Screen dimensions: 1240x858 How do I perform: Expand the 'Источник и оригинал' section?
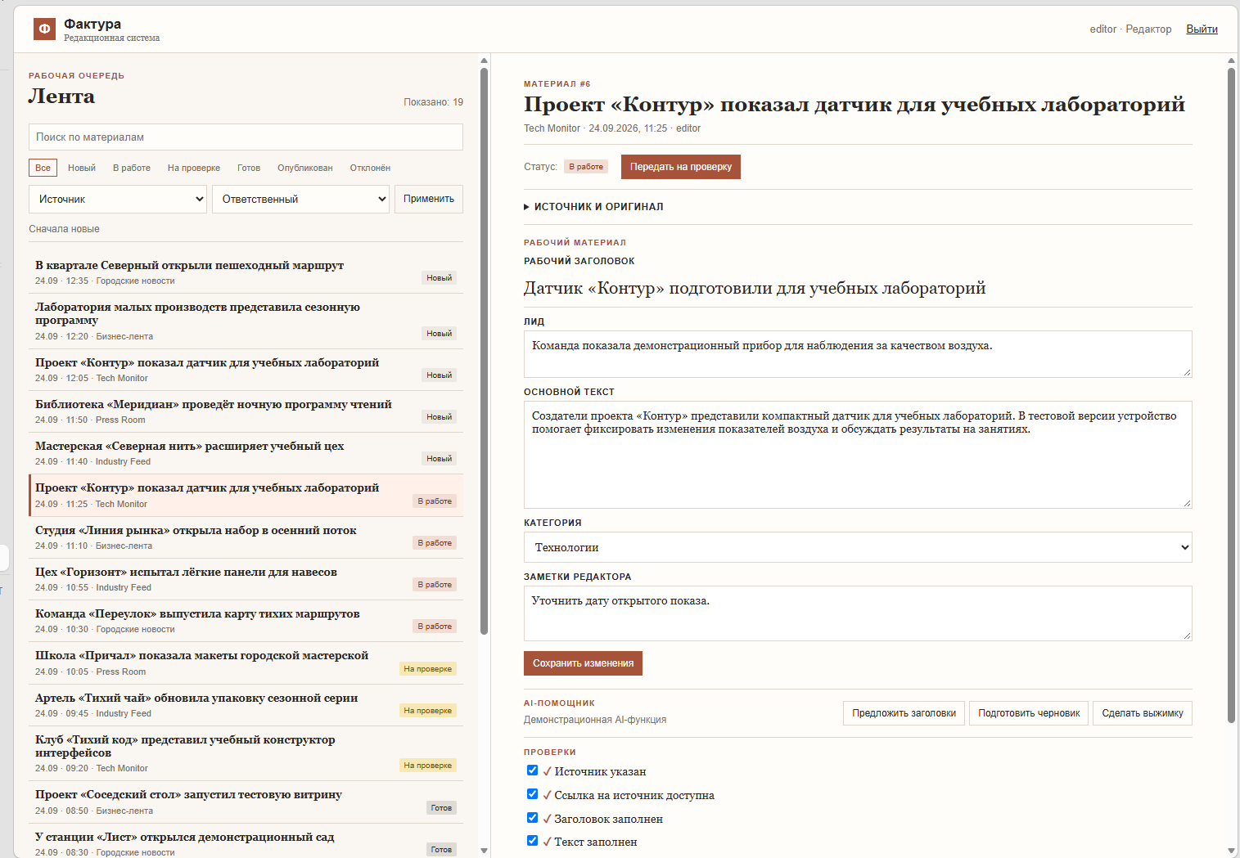[x=593, y=207]
